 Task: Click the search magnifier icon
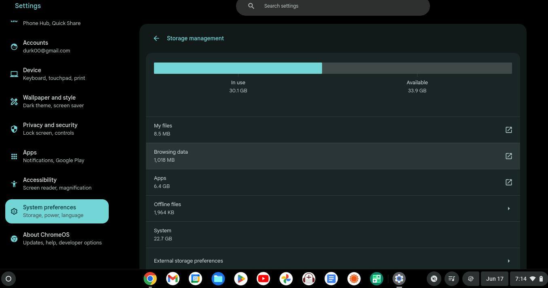pyautogui.click(x=251, y=6)
